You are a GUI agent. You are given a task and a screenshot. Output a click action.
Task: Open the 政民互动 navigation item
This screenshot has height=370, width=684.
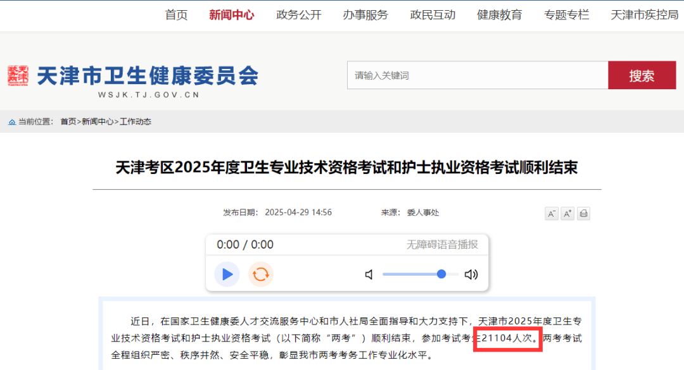(433, 15)
